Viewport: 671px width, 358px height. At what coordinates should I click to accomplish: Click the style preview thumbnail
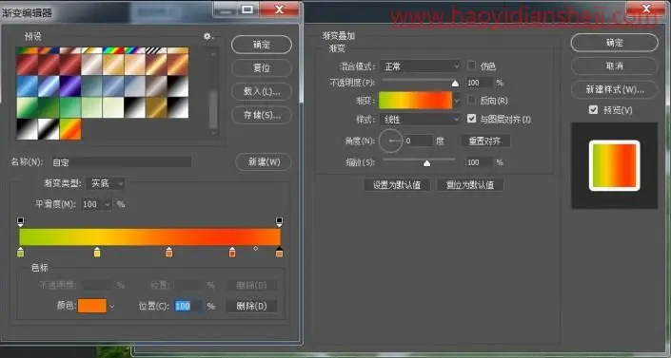pos(615,165)
